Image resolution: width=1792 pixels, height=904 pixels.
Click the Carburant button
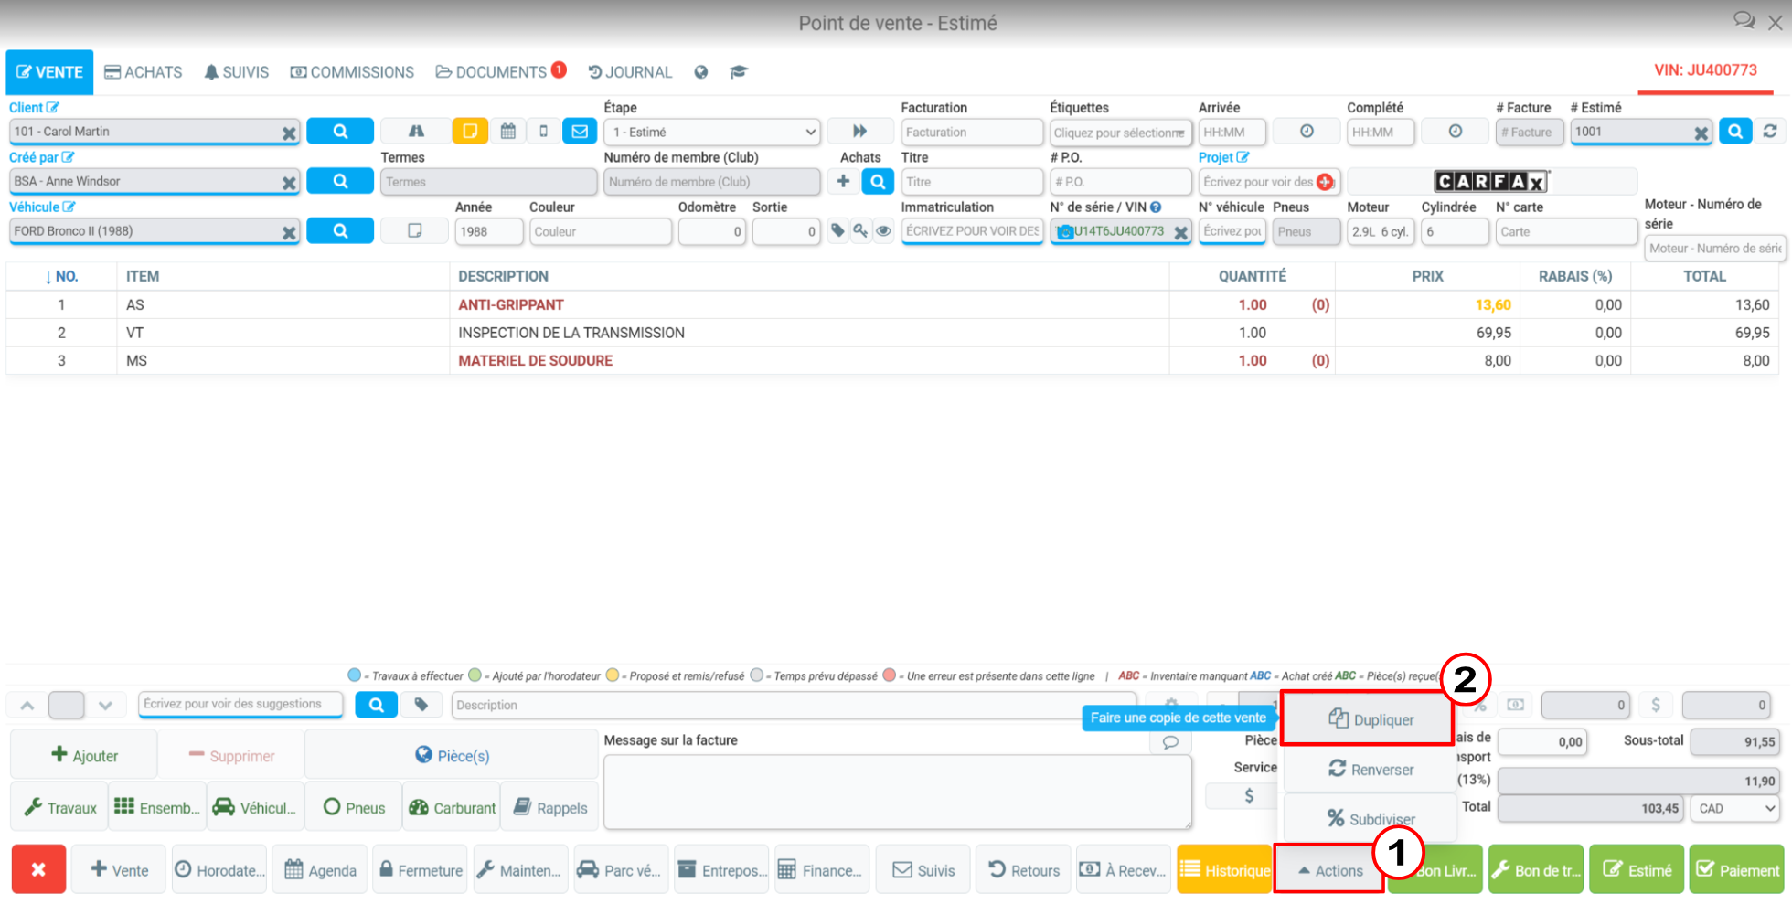pyautogui.click(x=452, y=807)
